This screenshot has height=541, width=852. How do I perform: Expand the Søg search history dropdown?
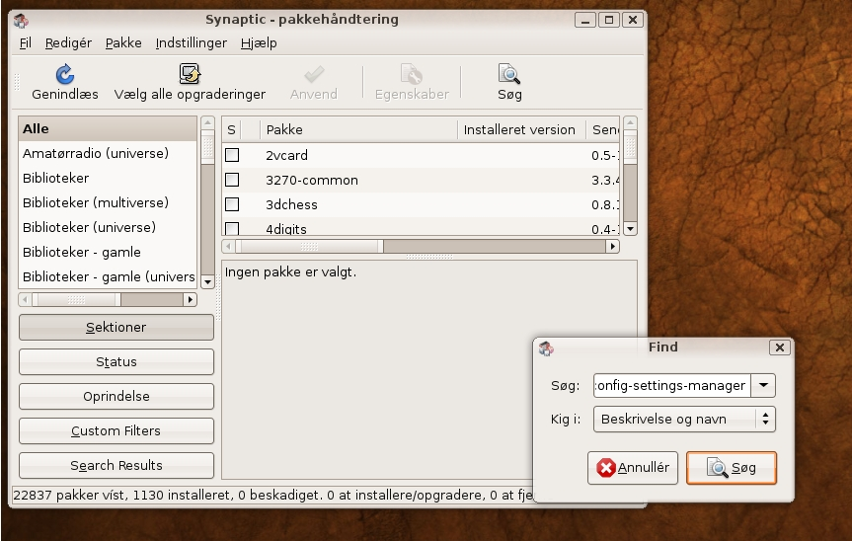click(763, 386)
